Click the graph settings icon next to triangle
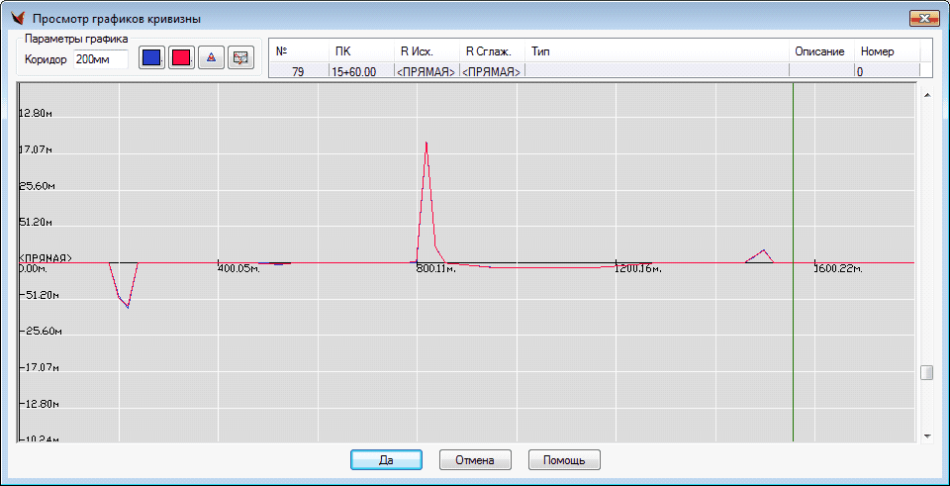The height and width of the screenshot is (486, 950). pos(239,57)
